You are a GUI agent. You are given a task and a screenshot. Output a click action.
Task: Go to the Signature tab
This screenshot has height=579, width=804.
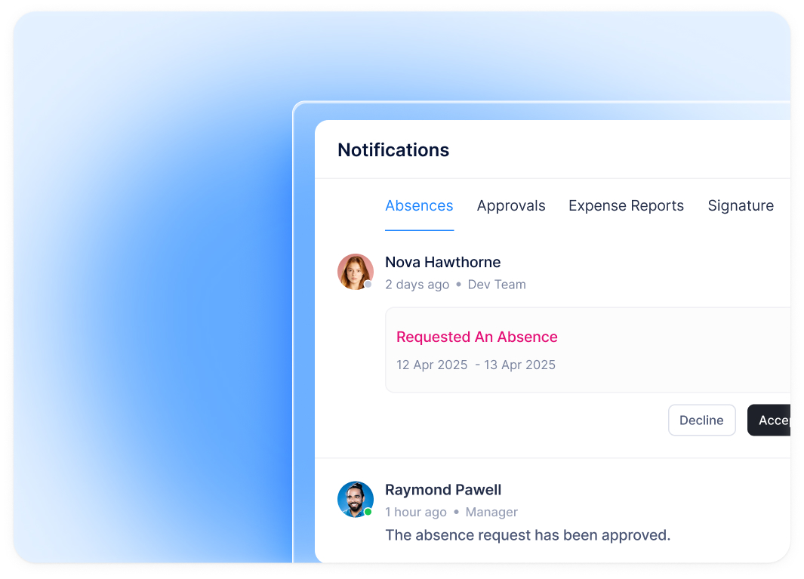[x=740, y=206]
